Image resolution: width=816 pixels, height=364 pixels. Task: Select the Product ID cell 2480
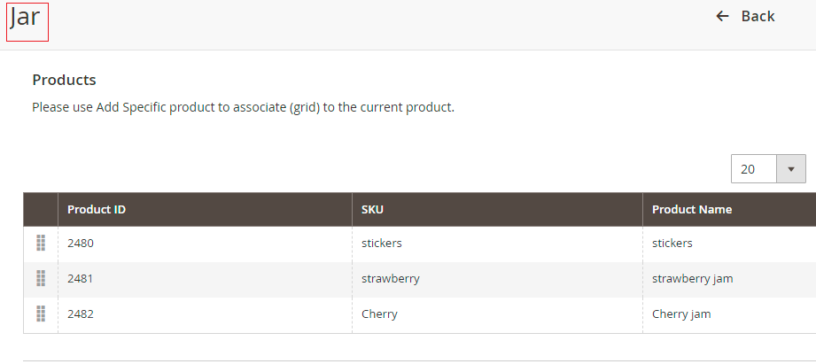click(81, 243)
